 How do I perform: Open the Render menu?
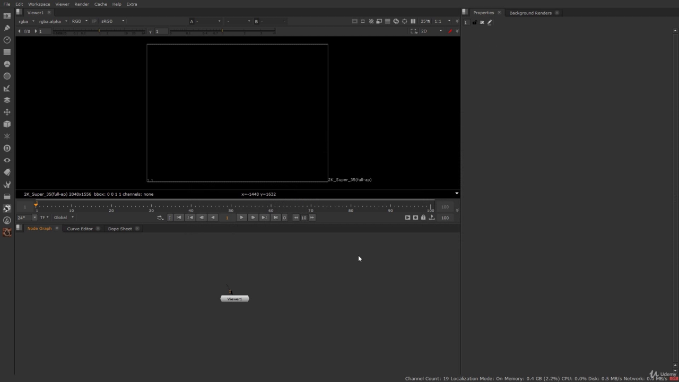click(x=82, y=4)
